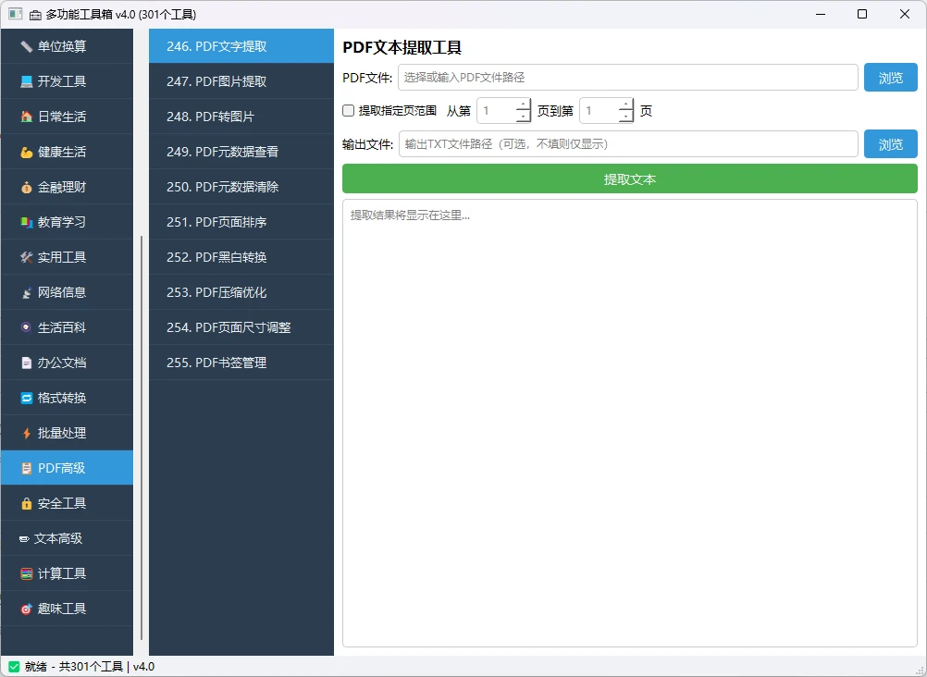The image size is (927, 677).
Task: Open the 健康生活 muscle icon category
Action: pos(26,152)
